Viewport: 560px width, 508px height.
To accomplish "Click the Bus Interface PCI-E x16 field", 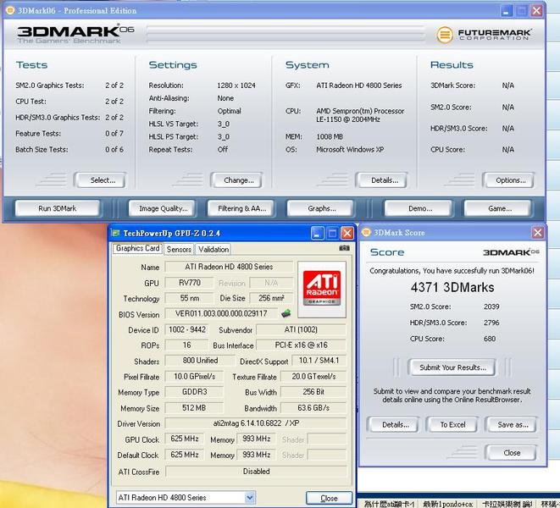I will (301, 345).
